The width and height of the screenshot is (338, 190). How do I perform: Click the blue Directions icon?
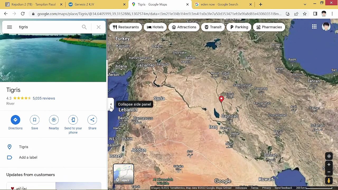pyautogui.click(x=15, y=120)
